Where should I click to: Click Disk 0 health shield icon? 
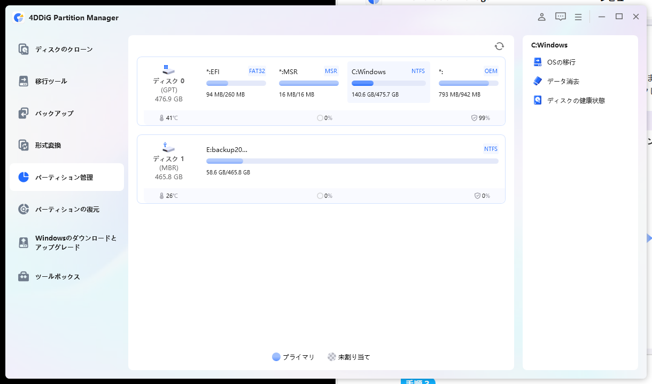pyautogui.click(x=474, y=118)
